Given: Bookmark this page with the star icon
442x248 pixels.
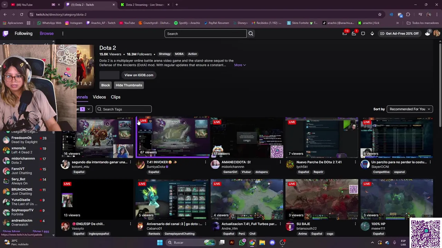Looking at the screenshot, I should 380,14.
